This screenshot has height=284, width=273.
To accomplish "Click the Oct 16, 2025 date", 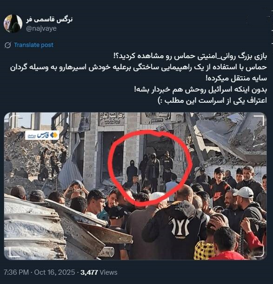I will click(54, 272).
